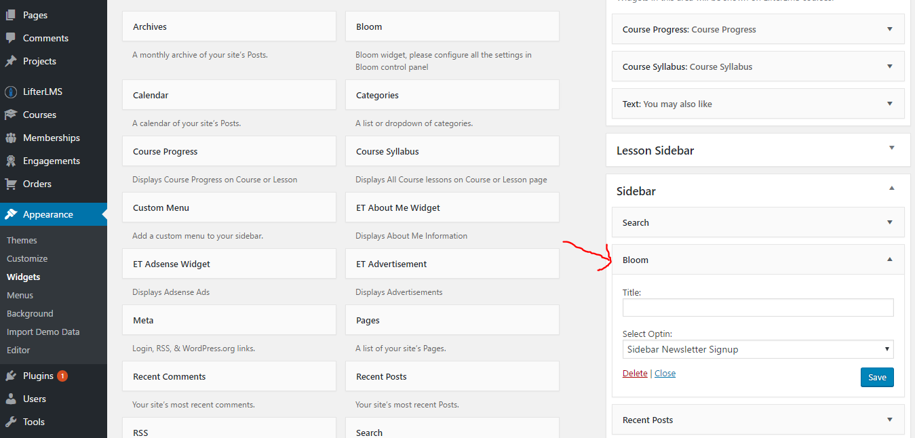The image size is (915, 438).
Task: Select the Bloom available widget
Action: 452,26
